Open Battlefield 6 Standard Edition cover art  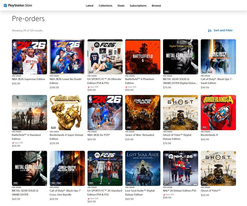(29, 113)
